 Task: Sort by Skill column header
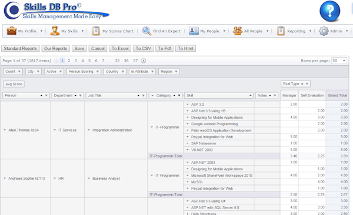click(219, 96)
